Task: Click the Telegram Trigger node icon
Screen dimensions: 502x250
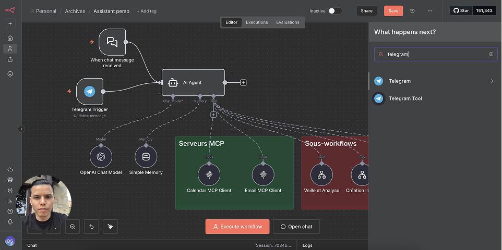Action: tap(90, 92)
